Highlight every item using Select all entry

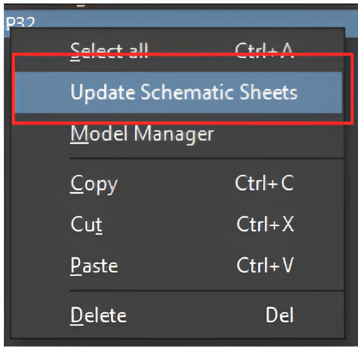(109, 50)
